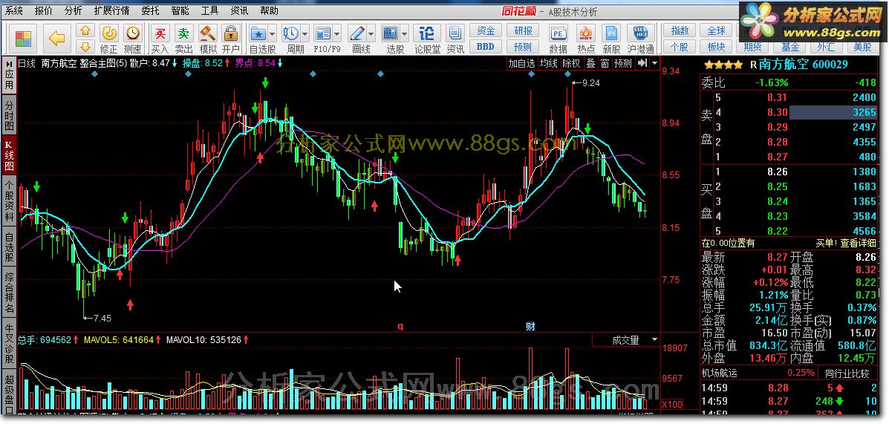Click the 财 marker below chart

531,327
